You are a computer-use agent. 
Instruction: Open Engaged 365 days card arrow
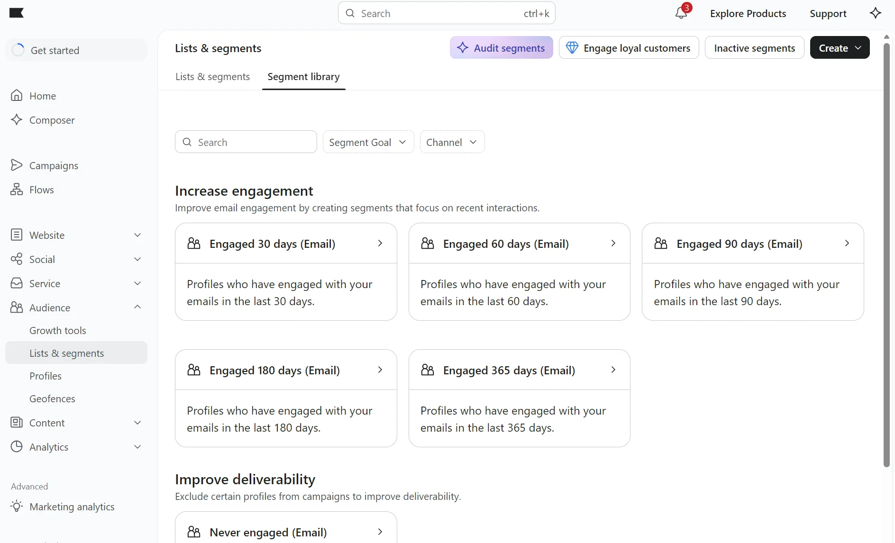pyautogui.click(x=613, y=370)
